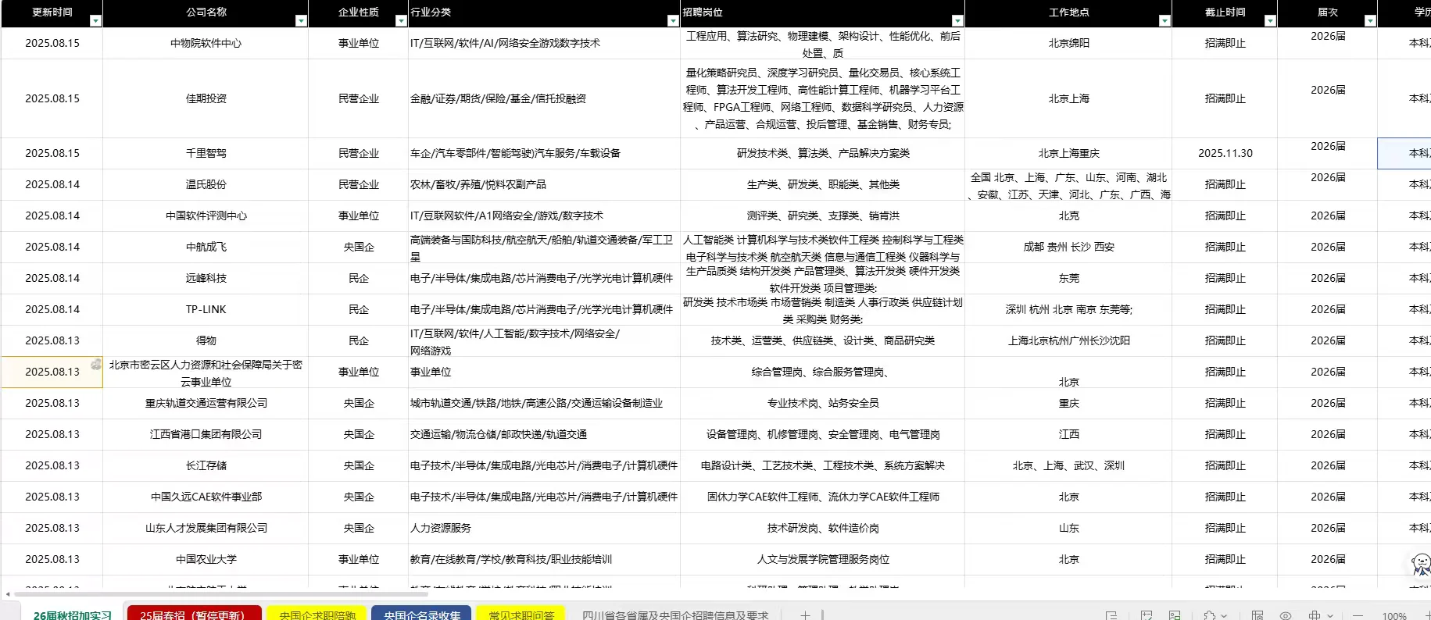This screenshot has height=620, width=1431.
Task: Click the 工作地点 column header
Action: click(1069, 12)
